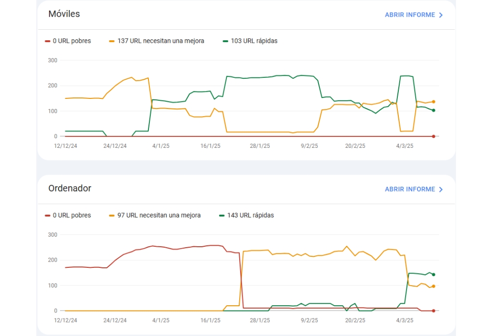Click green endpoint dot on Móviles chart
The image size is (492, 336).
[x=433, y=110]
